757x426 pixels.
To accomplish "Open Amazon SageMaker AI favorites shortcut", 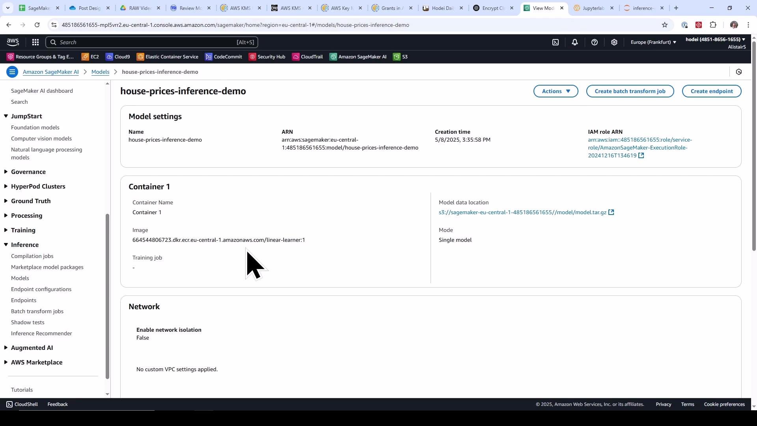I will click(x=358, y=57).
